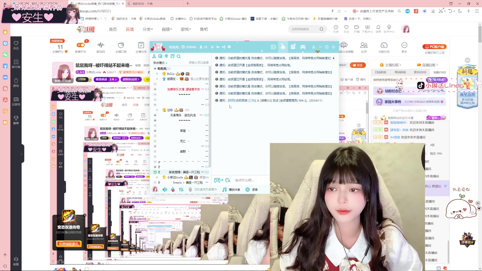The height and width of the screenshot is (271, 482).
Task: Select the 新浪微博: 捕捉一只三吃 channel
Action: (x=184, y=172)
